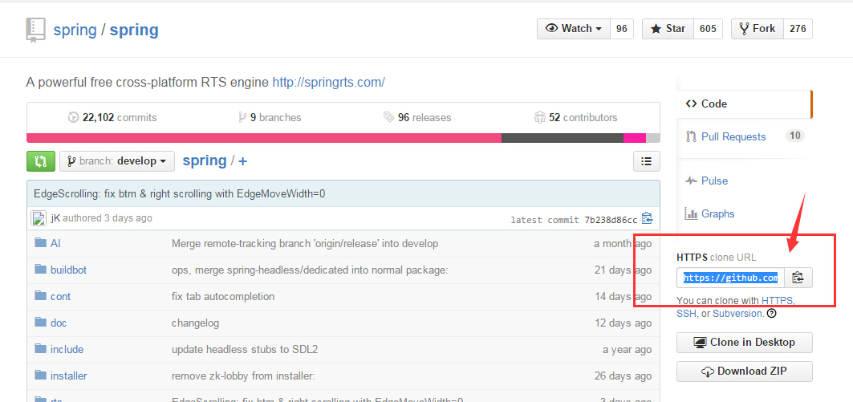Open the changelog commit message

click(x=195, y=323)
